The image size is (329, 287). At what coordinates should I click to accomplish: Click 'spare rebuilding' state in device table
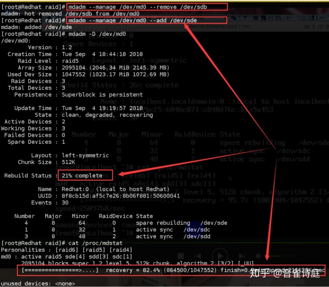click(x=163, y=223)
